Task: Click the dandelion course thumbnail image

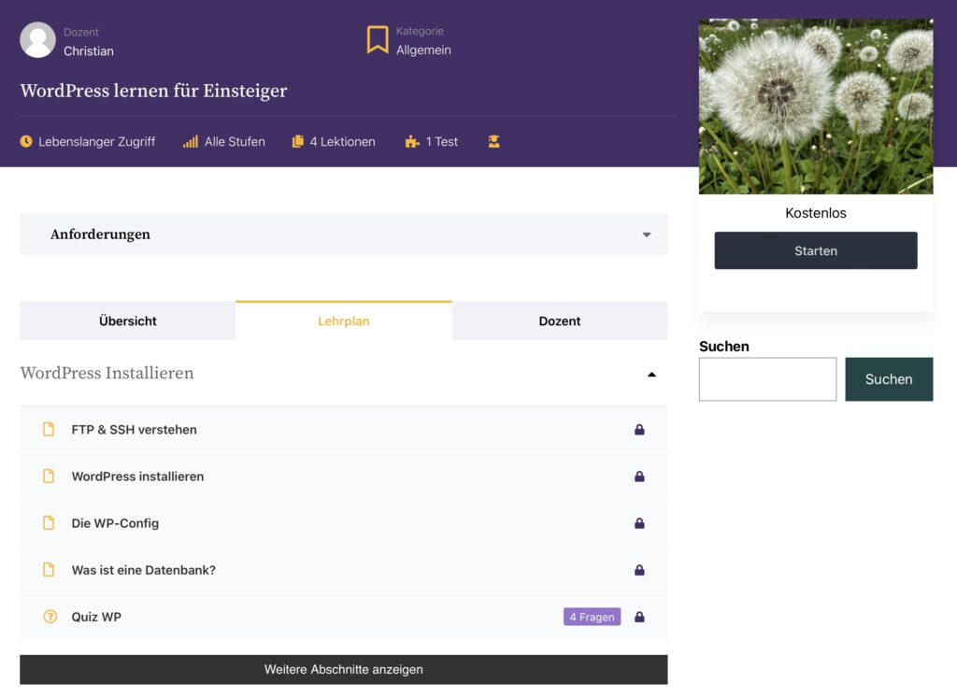Action: click(x=816, y=107)
